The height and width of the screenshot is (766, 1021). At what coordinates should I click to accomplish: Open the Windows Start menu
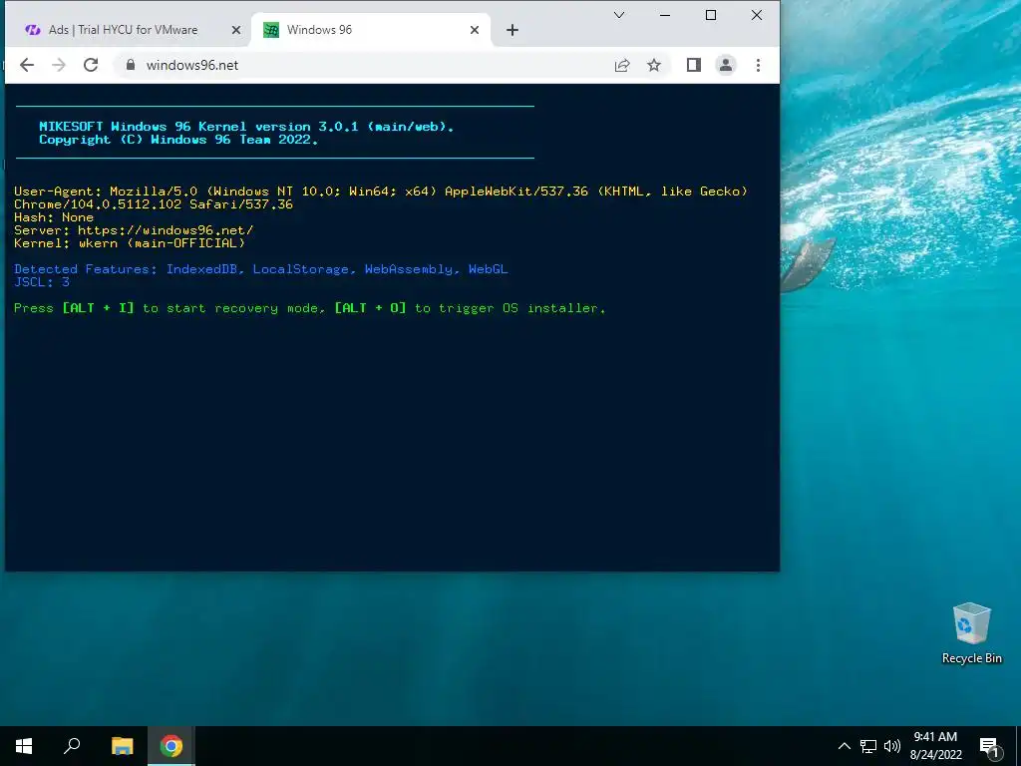[24, 746]
